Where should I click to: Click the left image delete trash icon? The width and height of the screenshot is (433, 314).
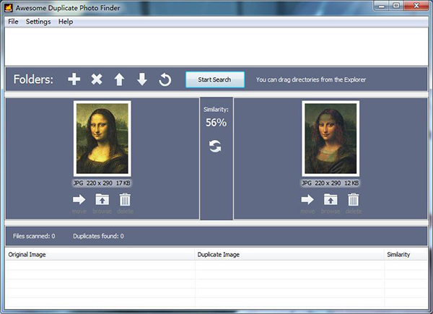125,199
